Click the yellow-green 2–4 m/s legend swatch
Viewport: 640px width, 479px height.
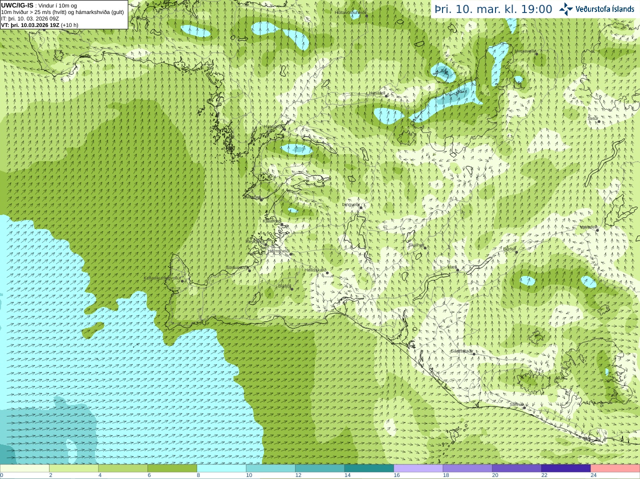[x=73, y=468]
